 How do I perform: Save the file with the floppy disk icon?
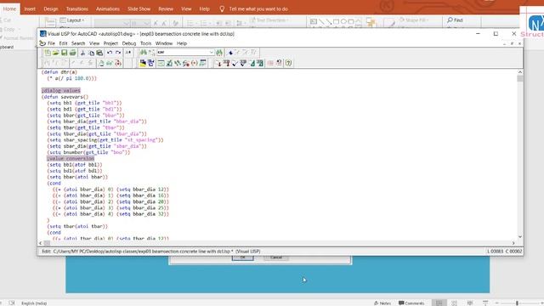pos(65,53)
